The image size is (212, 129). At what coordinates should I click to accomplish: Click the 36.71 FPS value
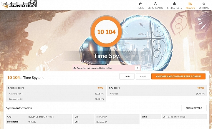coord(201,94)
